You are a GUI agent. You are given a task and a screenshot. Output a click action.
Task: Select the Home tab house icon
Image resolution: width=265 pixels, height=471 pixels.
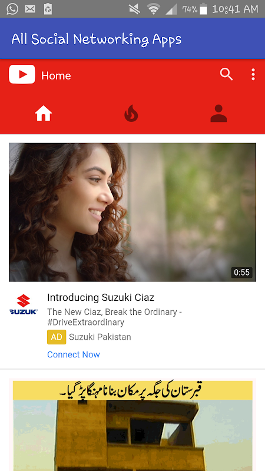coord(44,113)
